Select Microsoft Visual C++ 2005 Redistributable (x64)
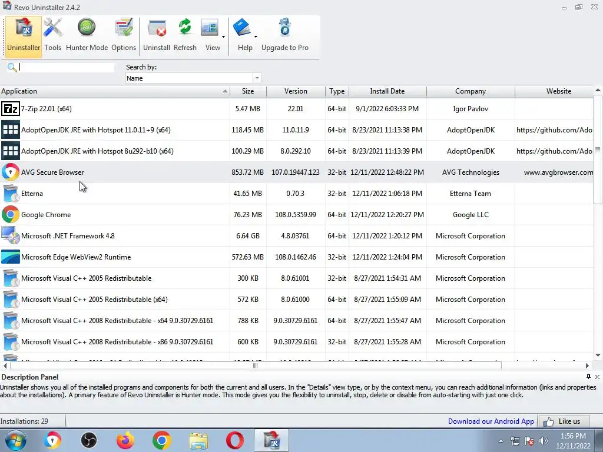603x452 pixels. point(296,300)
